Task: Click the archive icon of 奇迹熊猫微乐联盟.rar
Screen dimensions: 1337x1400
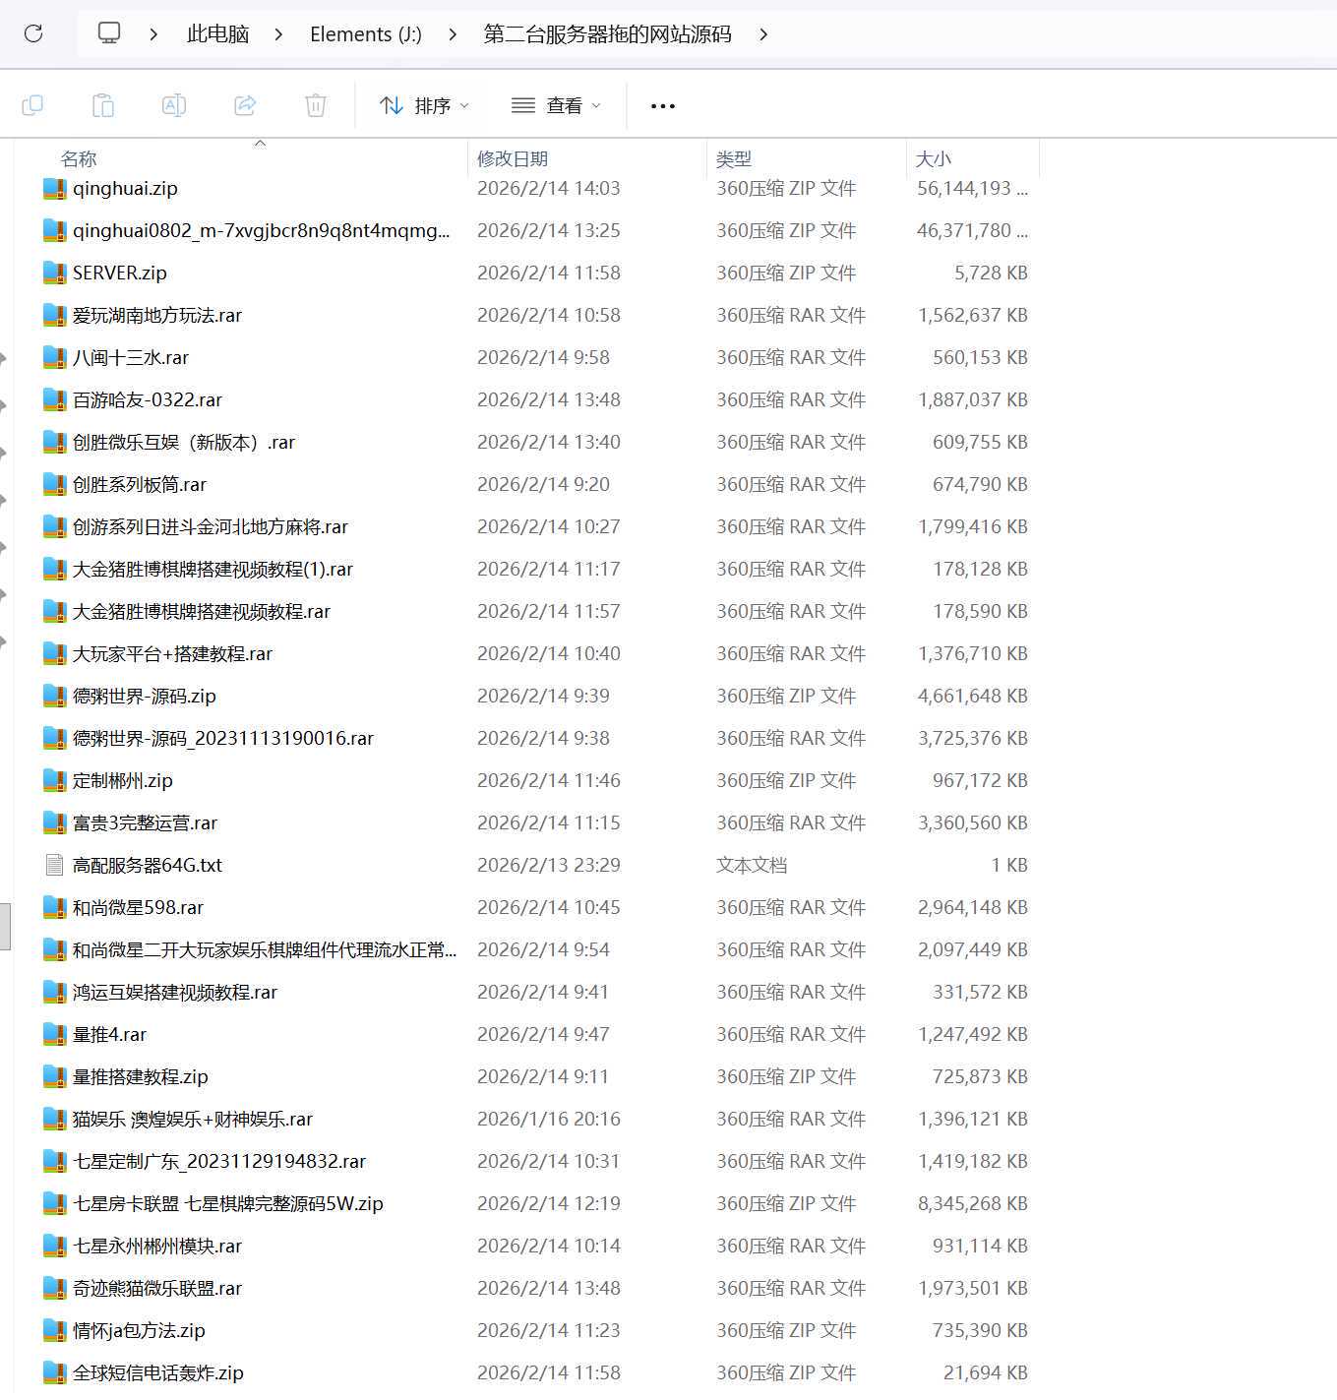Action: point(55,1289)
